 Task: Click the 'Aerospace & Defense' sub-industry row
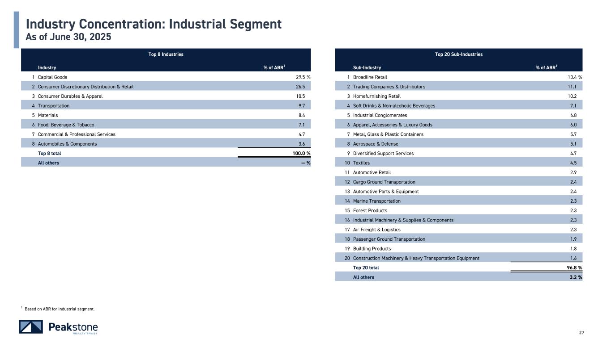tap(376, 144)
